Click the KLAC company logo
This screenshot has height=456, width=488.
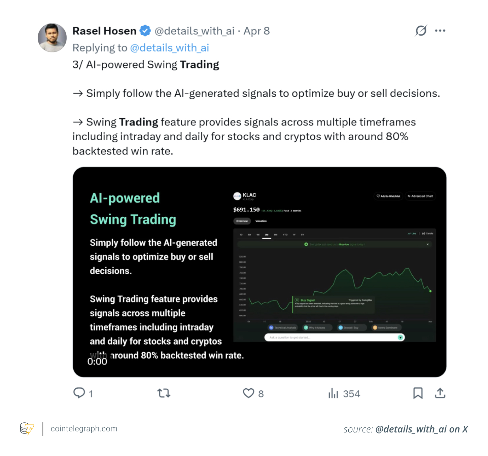click(238, 196)
